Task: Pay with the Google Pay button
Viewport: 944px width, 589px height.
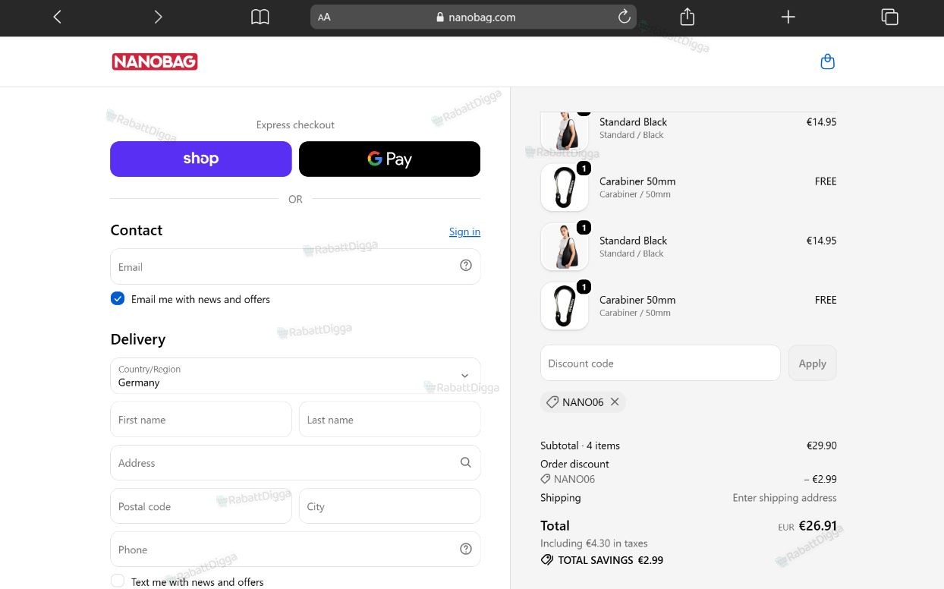Action: (x=389, y=159)
